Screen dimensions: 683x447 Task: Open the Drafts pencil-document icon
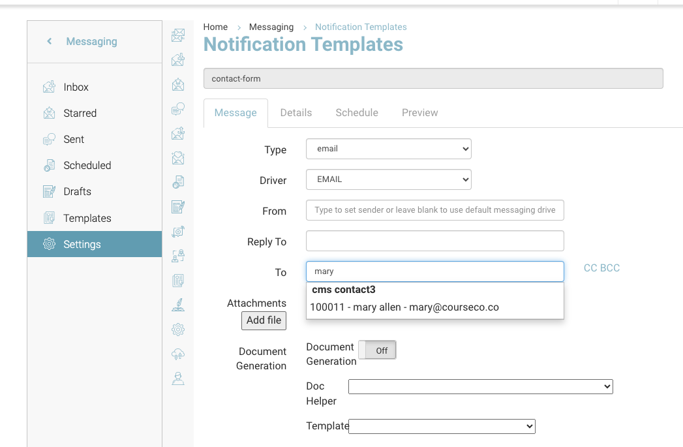pyautogui.click(x=49, y=192)
